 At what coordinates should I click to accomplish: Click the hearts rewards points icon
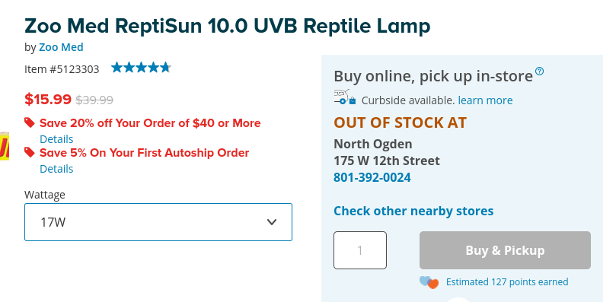coord(429,282)
